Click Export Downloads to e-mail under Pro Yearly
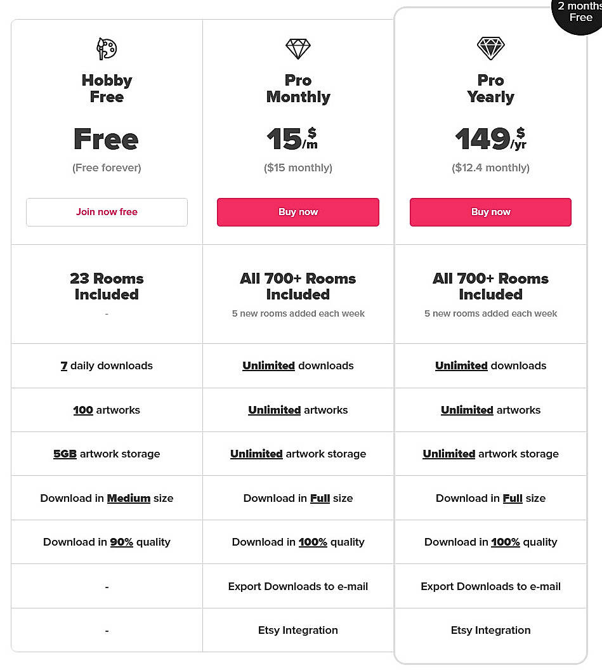 coord(490,586)
